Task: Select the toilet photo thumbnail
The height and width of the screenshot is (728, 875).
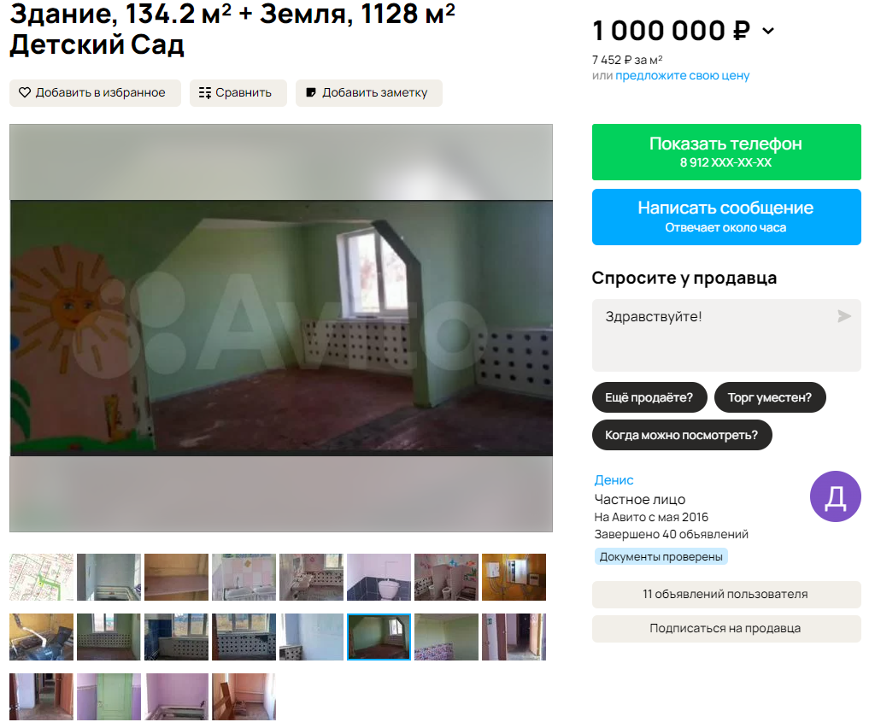Action: 379,577
